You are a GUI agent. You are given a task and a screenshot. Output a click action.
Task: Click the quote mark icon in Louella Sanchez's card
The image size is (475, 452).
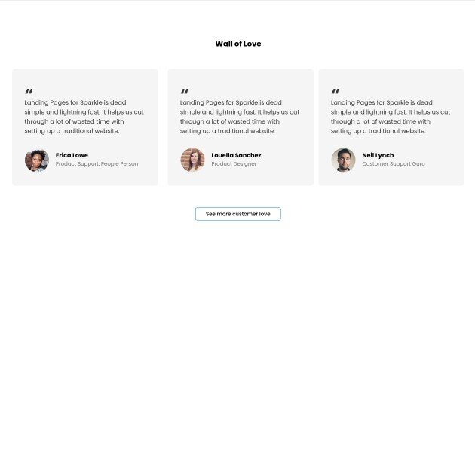coord(184,91)
